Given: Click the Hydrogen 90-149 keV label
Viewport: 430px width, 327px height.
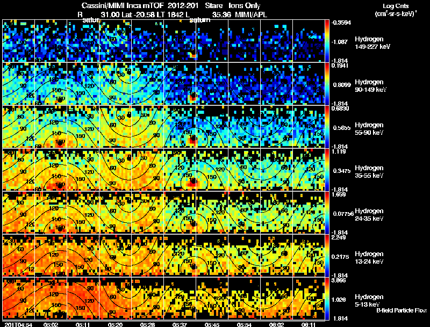Looking at the screenshot, I should tap(370, 86).
